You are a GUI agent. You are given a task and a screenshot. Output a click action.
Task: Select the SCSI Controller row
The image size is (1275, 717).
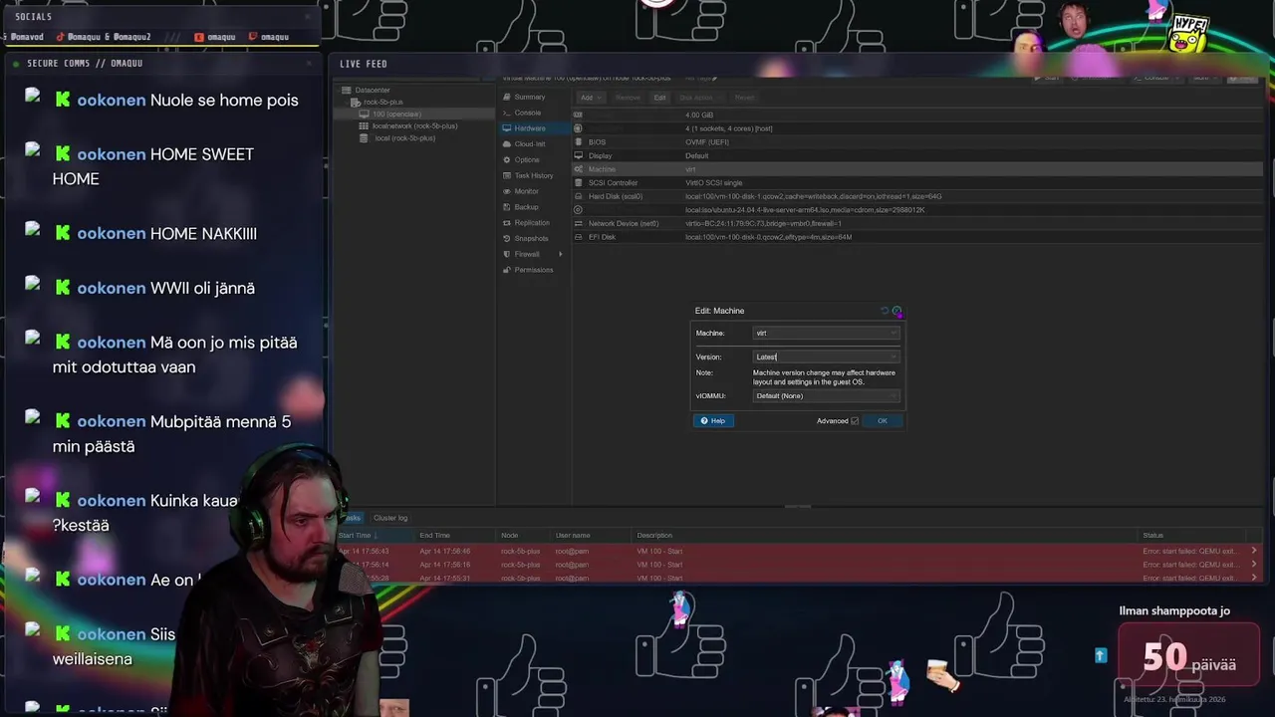click(918, 183)
